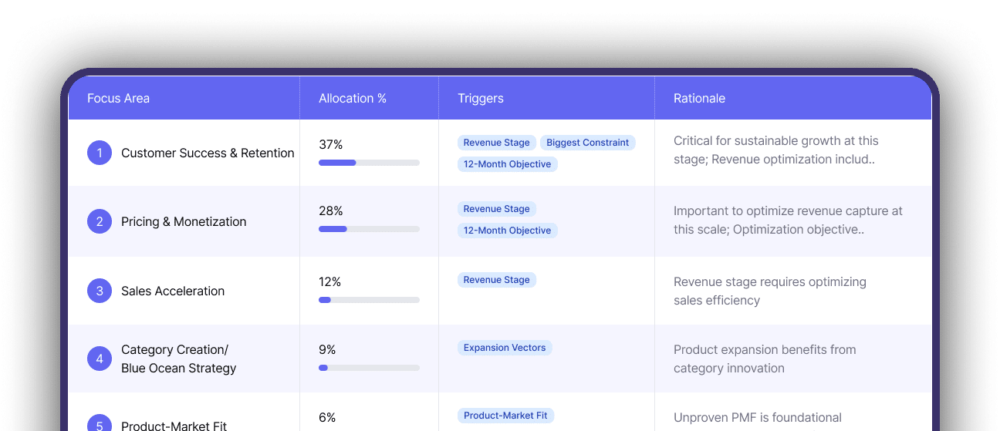This screenshot has width=1000, height=431.
Task: Click the 12% Sales Acceleration progress bar
Action: click(369, 300)
